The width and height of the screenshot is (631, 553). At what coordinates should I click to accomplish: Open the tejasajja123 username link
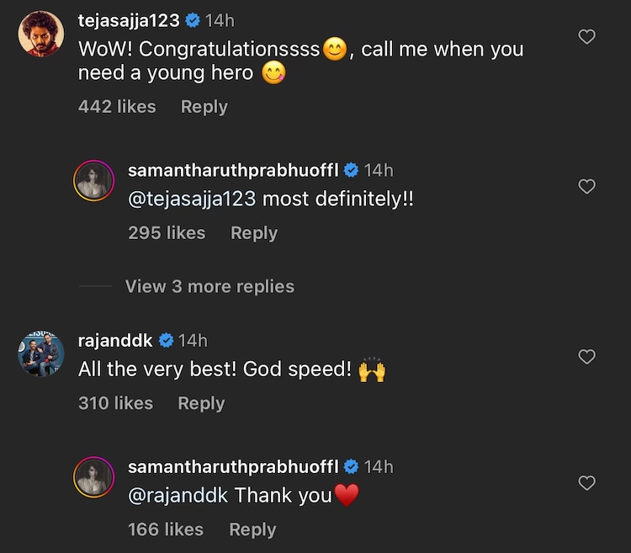[x=128, y=20]
